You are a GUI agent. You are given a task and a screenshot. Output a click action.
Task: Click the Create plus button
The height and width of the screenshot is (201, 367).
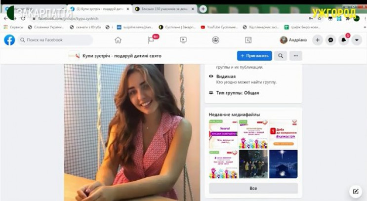318,40
